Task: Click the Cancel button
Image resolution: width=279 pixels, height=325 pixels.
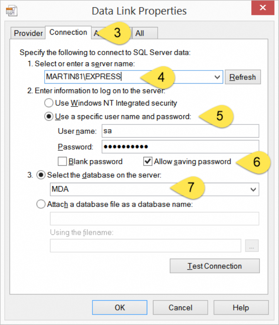Action: click(x=180, y=307)
